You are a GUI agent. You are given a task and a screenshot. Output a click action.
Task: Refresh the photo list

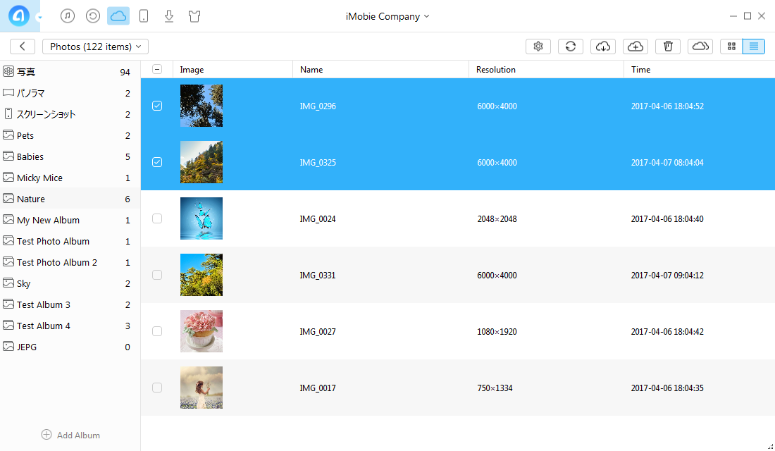tap(571, 47)
